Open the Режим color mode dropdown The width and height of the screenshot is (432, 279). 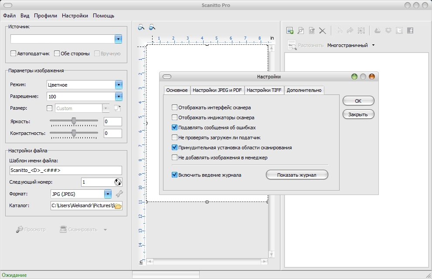click(x=119, y=85)
